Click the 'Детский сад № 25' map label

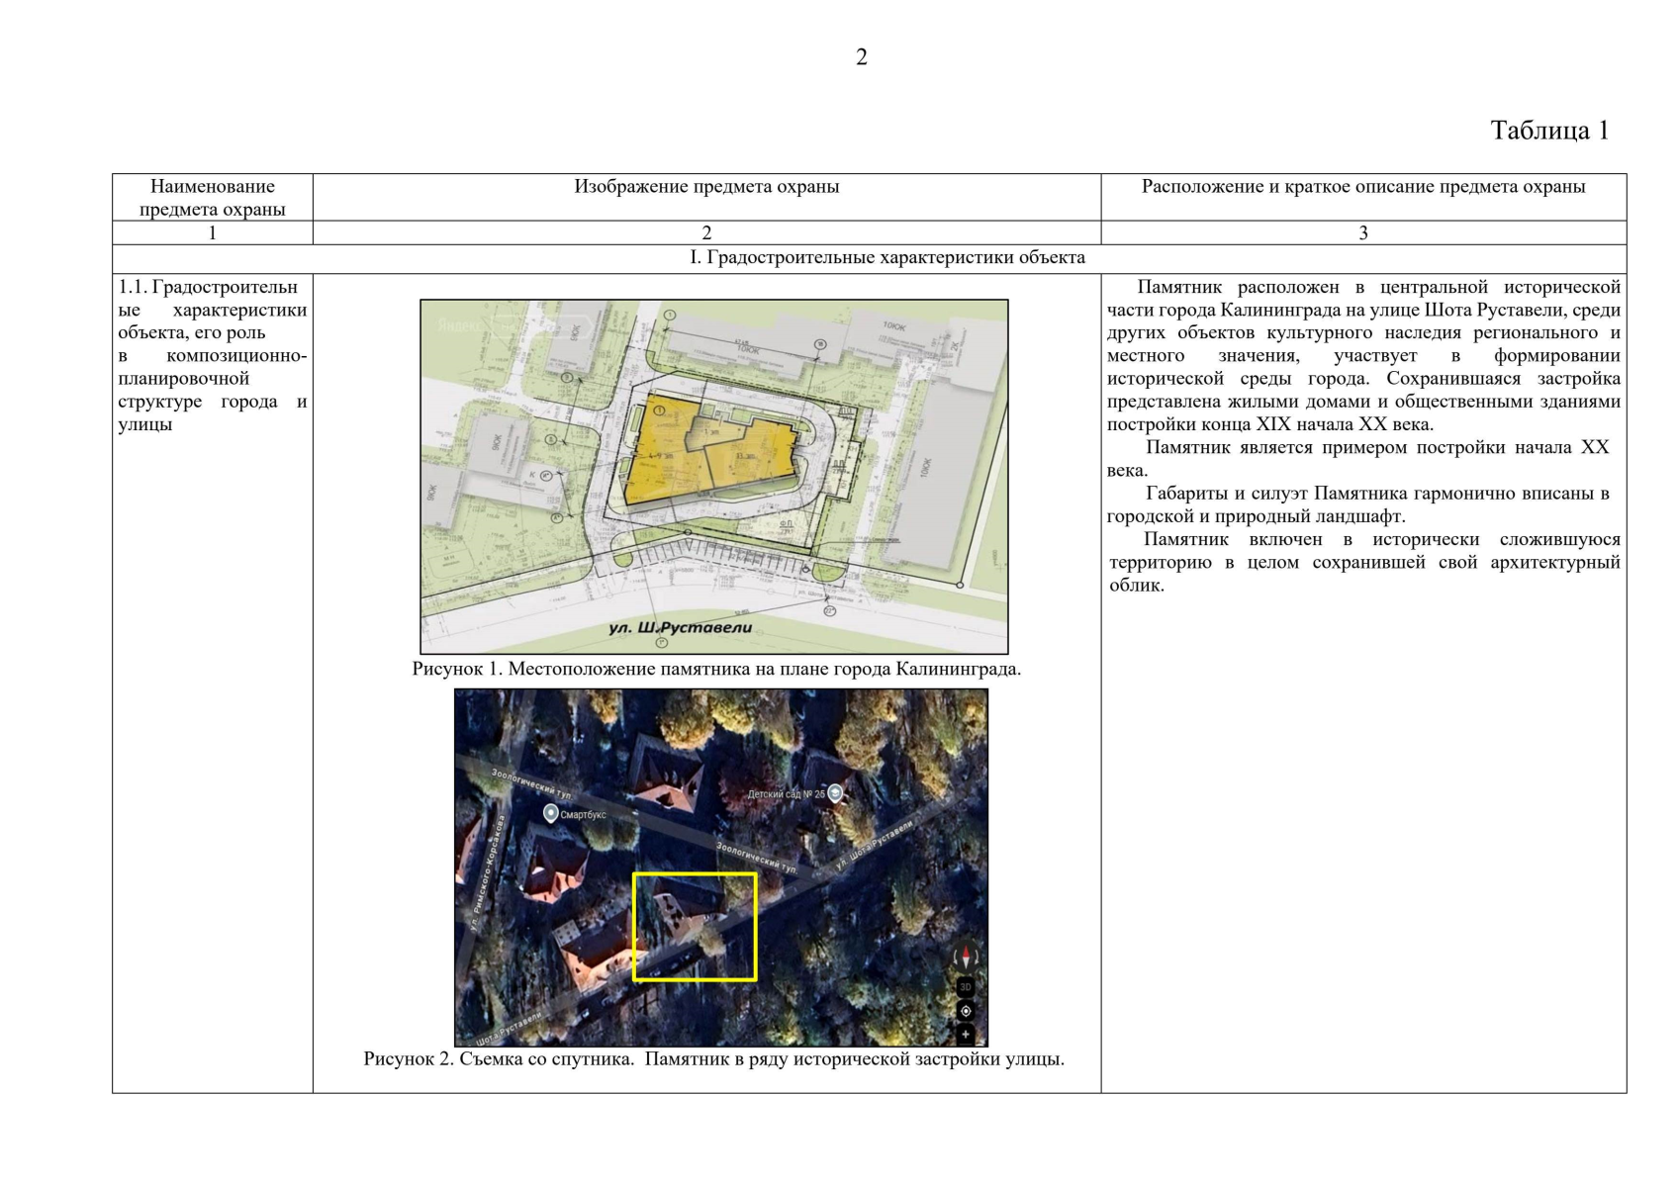tap(786, 794)
